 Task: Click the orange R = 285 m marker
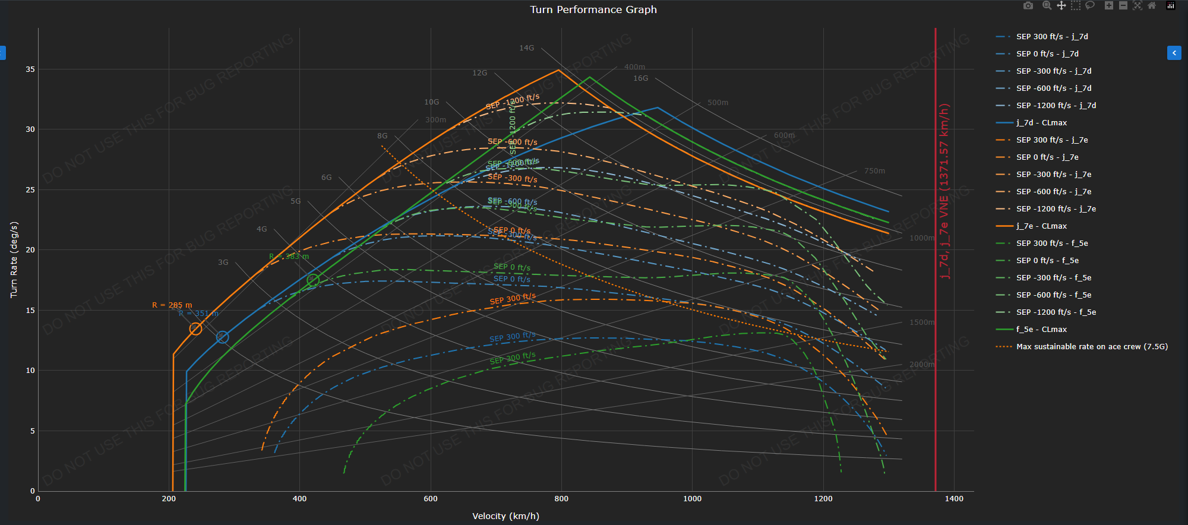(x=195, y=328)
